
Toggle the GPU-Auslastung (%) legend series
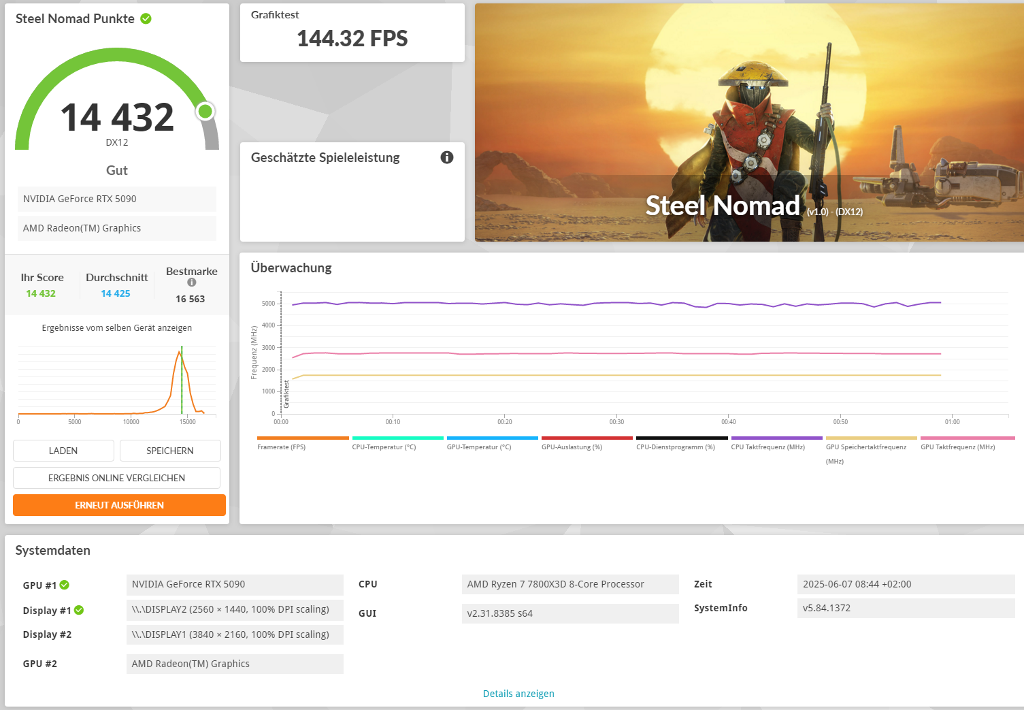(x=587, y=443)
